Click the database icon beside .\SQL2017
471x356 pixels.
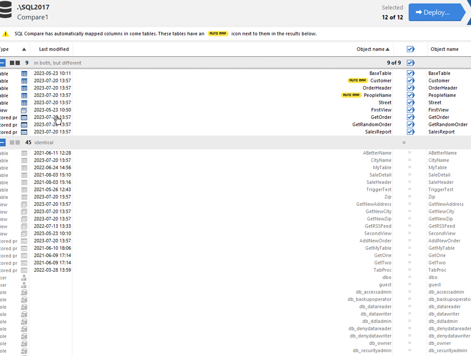[6, 12]
